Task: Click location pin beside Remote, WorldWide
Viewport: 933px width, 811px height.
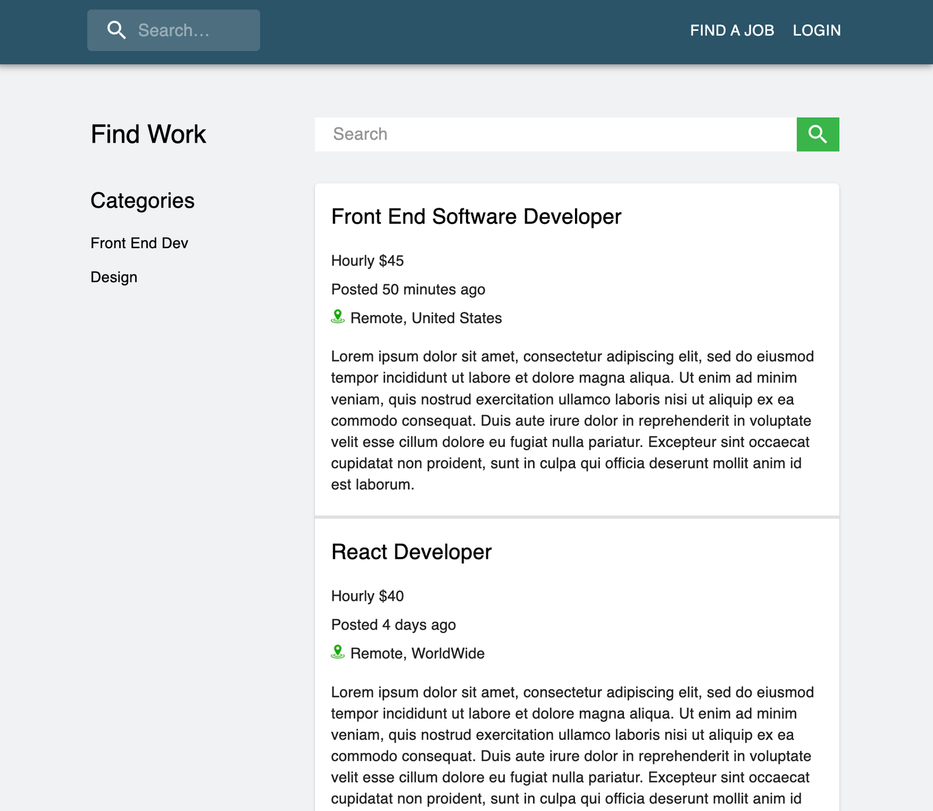Action: pyautogui.click(x=338, y=652)
